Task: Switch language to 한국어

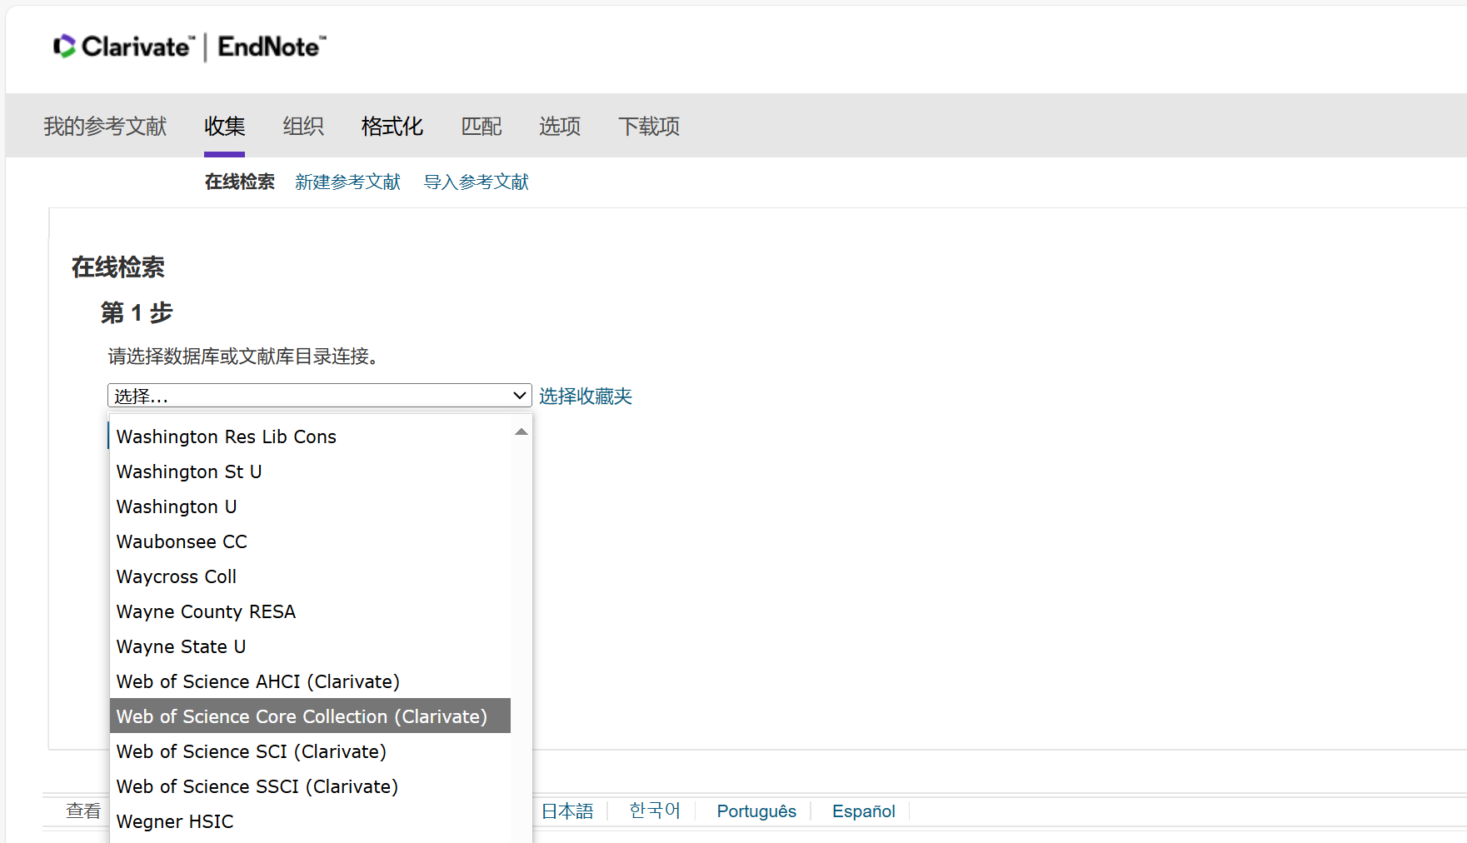Action: click(x=655, y=811)
